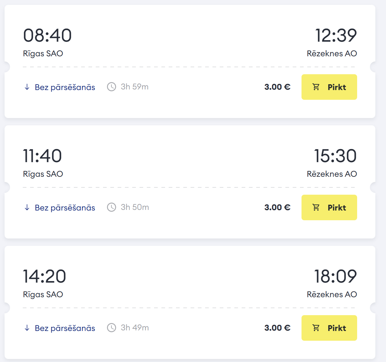Click the cart icon for the 11:40 trip
Viewport: 386px width, 362px height.
316,207
